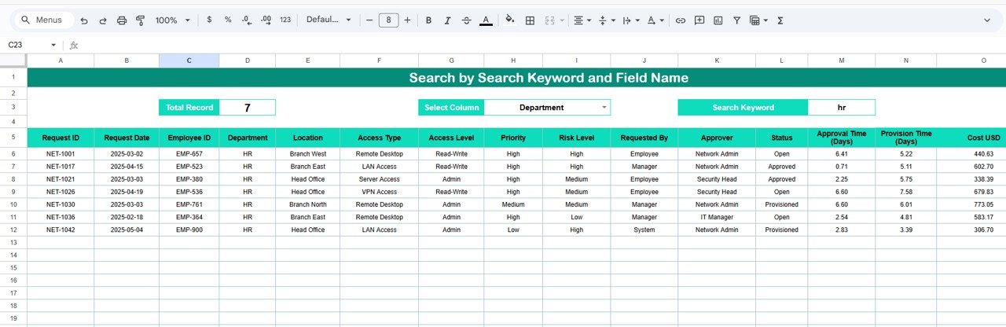This screenshot has height=327, width=1006.
Task: Click the Insert link icon
Action: click(x=681, y=20)
